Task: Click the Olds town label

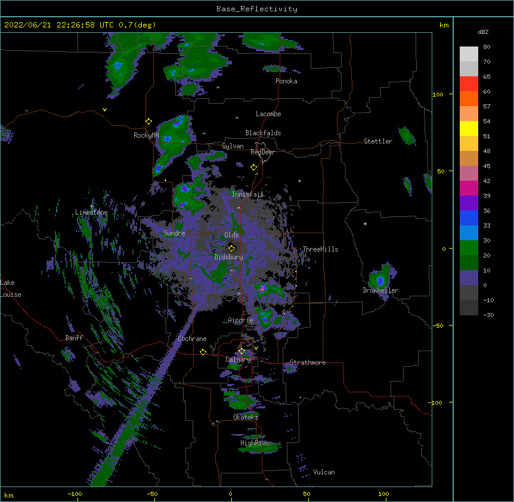Action: point(231,235)
